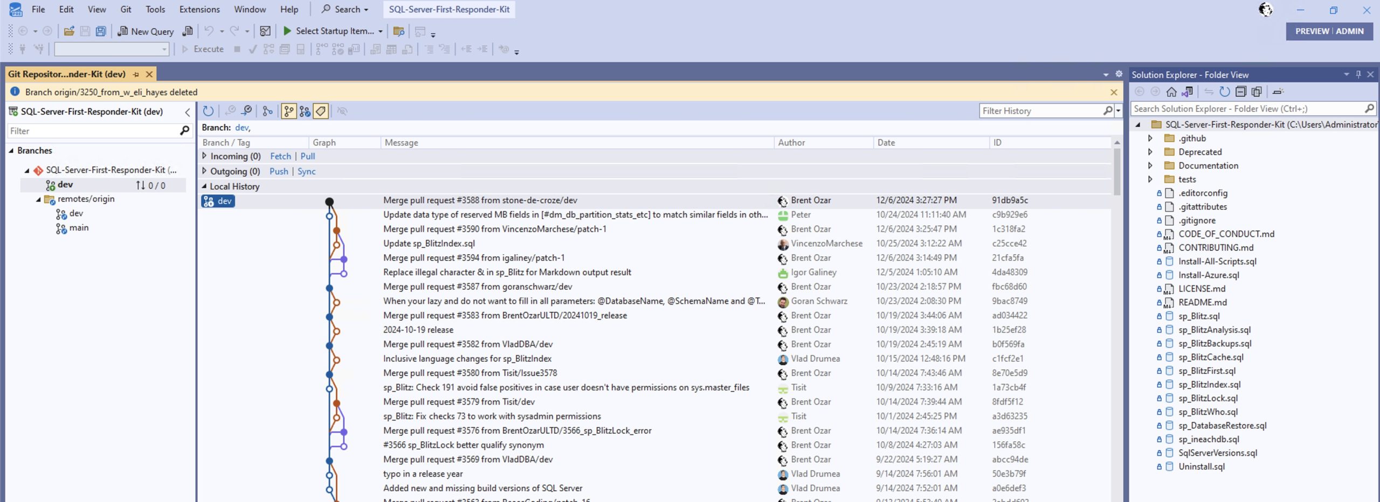Open the Select Startup Item dropdown
The image size is (1380, 502).
381,31
